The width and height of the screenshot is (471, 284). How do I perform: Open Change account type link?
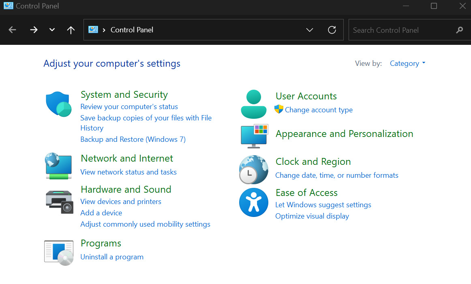(x=319, y=110)
